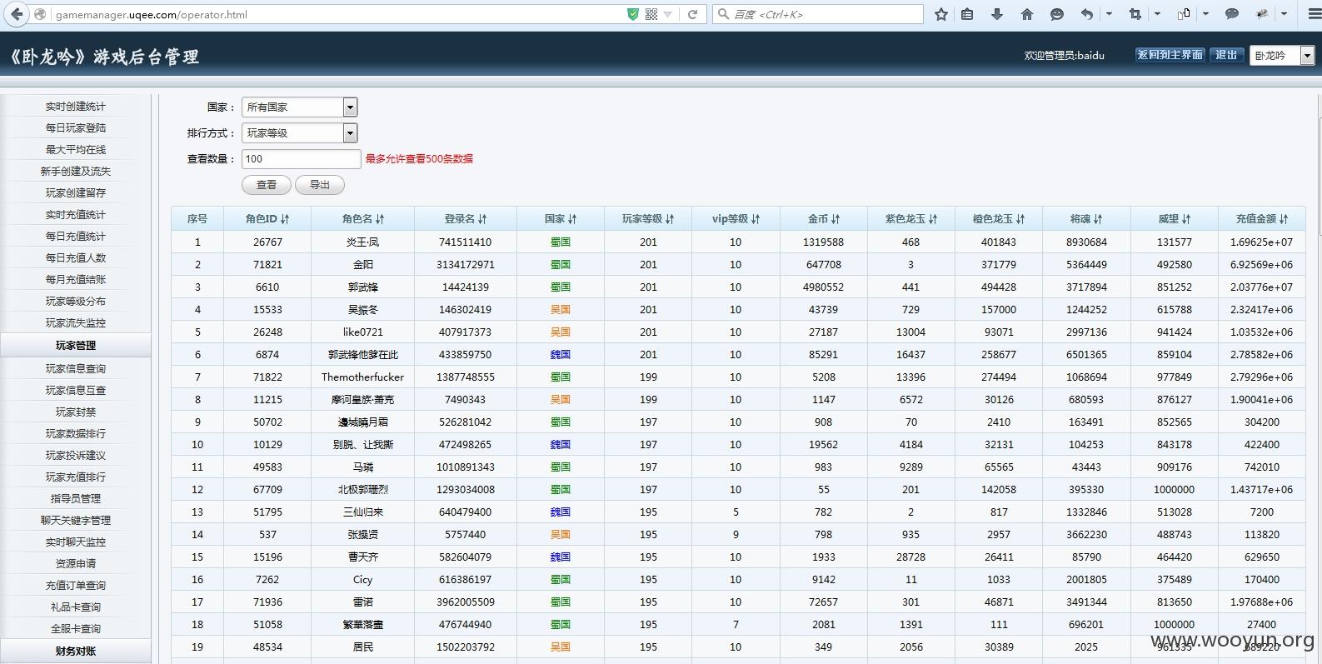The width and height of the screenshot is (1322, 664).
Task: Open 玩家充值排行 in the sidebar
Action: (x=76, y=477)
